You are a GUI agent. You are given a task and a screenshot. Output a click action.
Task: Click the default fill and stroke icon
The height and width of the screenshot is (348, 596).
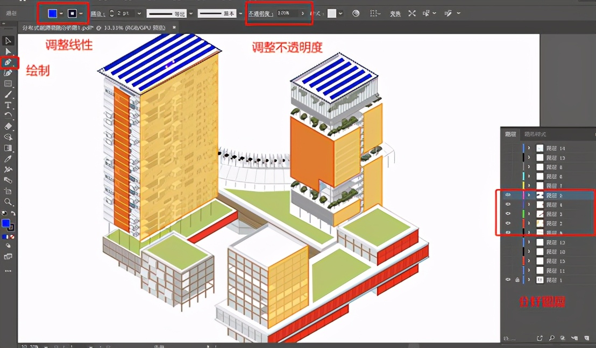4,213
